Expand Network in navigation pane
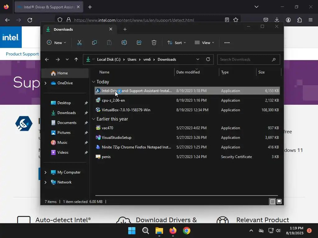Image resolution: width=318 pixels, height=238 pixels. (x=46, y=182)
